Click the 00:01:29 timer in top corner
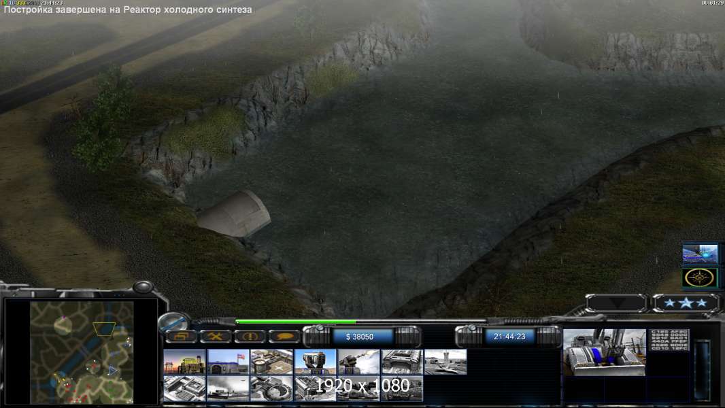Screen dimensions: 725x408 tap(713, 3)
